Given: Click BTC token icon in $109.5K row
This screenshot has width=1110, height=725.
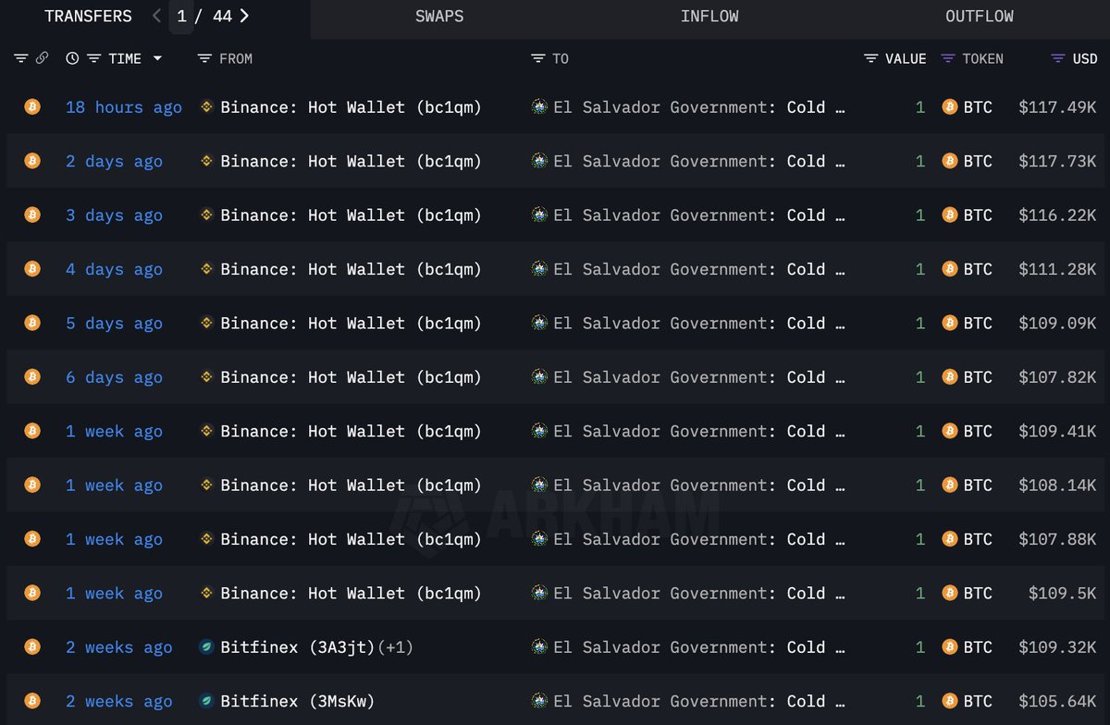Looking at the screenshot, I should 949,593.
